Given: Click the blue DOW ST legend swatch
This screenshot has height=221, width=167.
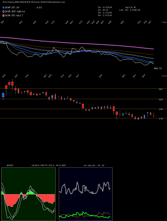Looking at the screenshot, I should 4,7.
